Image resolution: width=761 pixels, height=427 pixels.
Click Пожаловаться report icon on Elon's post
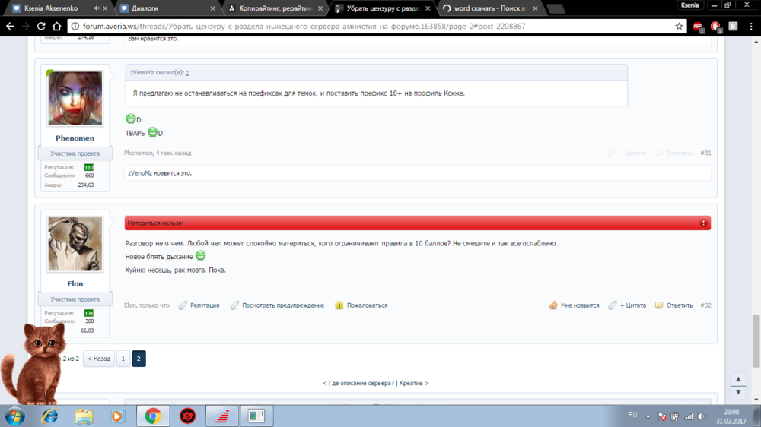coord(339,305)
